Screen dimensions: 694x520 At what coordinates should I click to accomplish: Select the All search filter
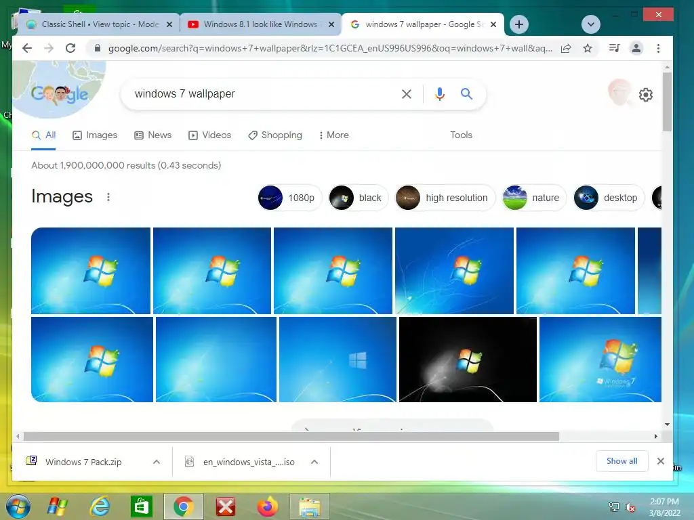click(43, 135)
